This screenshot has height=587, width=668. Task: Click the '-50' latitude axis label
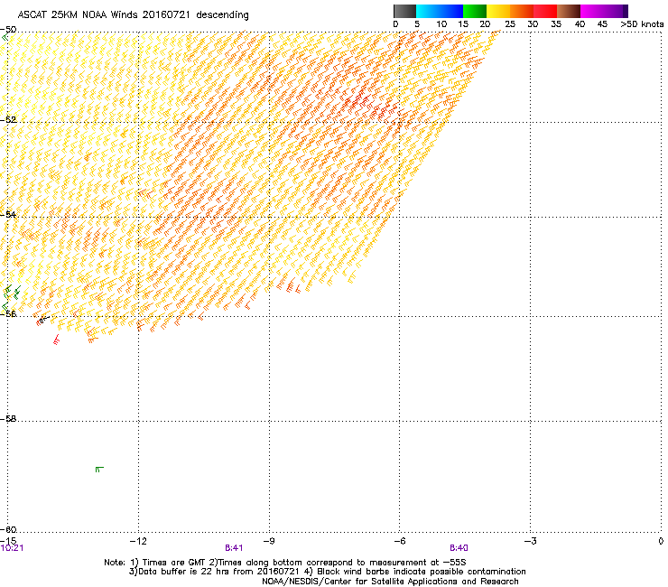click(x=8, y=30)
